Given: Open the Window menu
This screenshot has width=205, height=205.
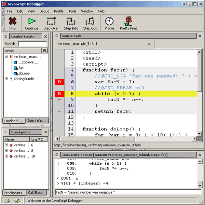Looking at the screenshot, I should click(x=87, y=11).
